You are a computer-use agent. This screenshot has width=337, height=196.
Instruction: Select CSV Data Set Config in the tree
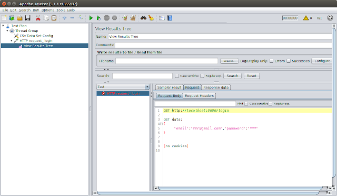(x=36, y=36)
